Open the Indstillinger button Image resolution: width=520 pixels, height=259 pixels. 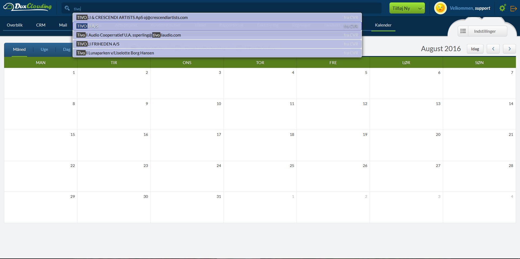[x=485, y=31]
